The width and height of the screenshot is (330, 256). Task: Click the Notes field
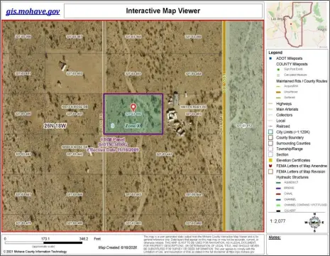tap(297, 245)
